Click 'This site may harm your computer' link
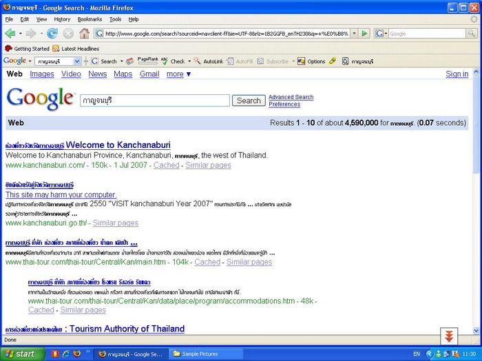Viewport: 482px width, 361px height. click(x=61, y=195)
